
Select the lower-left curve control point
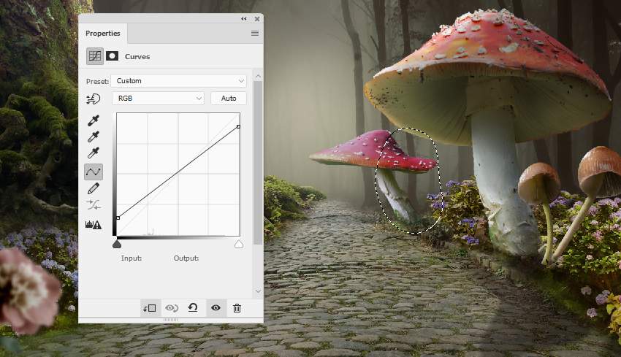pos(118,218)
